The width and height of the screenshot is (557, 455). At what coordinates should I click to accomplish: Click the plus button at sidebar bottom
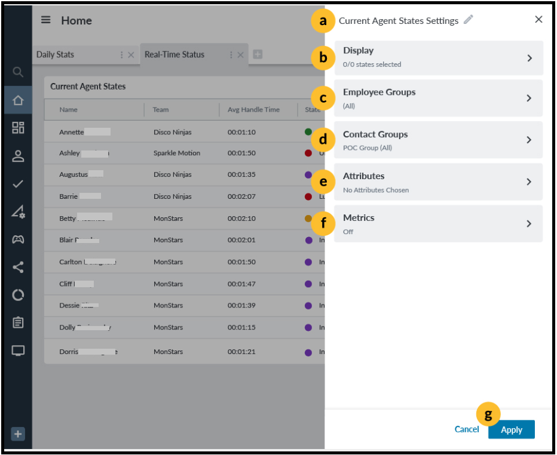click(18, 434)
